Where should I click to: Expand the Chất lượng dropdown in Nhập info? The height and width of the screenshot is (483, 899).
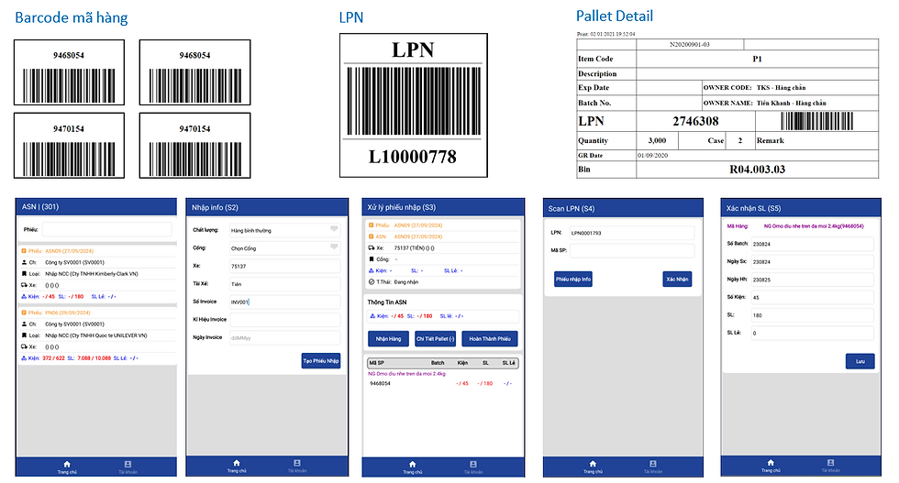click(334, 229)
